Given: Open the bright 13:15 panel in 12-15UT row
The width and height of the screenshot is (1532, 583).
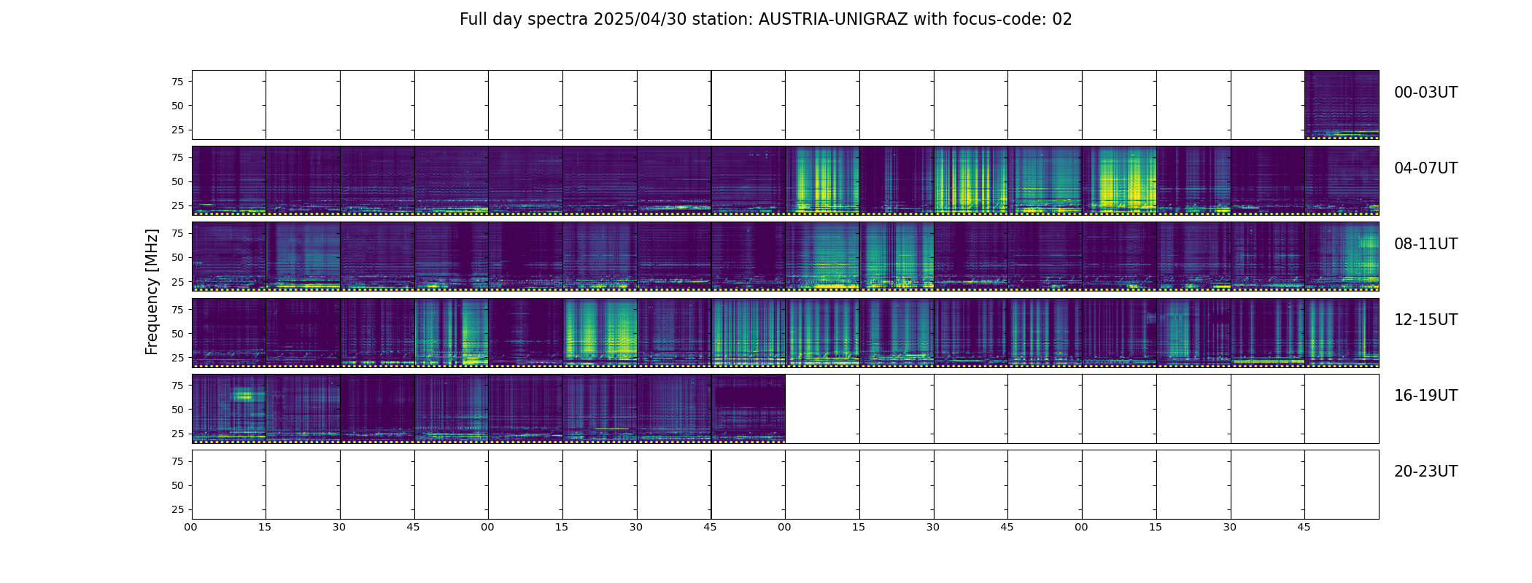Looking at the screenshot, I should click(x=600, y=332).
